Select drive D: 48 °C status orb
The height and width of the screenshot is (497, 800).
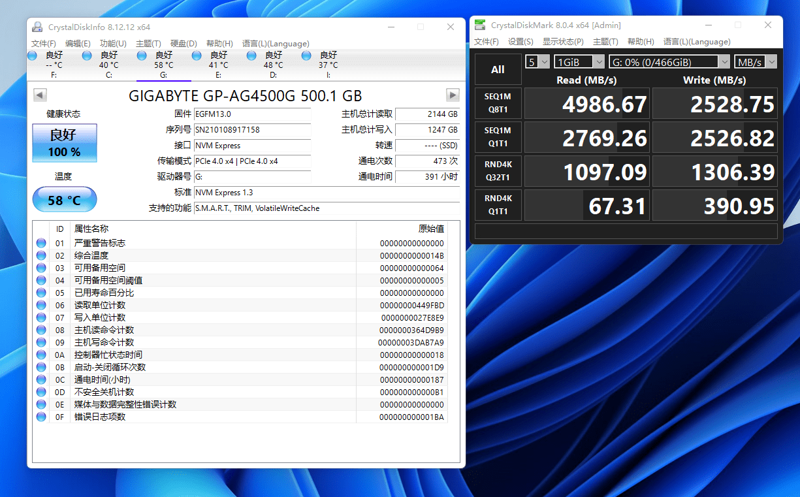[251, 56]
